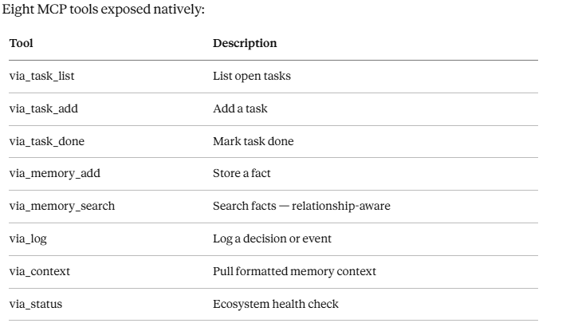Select the 'Store a fact' description

tap(242, 173)
